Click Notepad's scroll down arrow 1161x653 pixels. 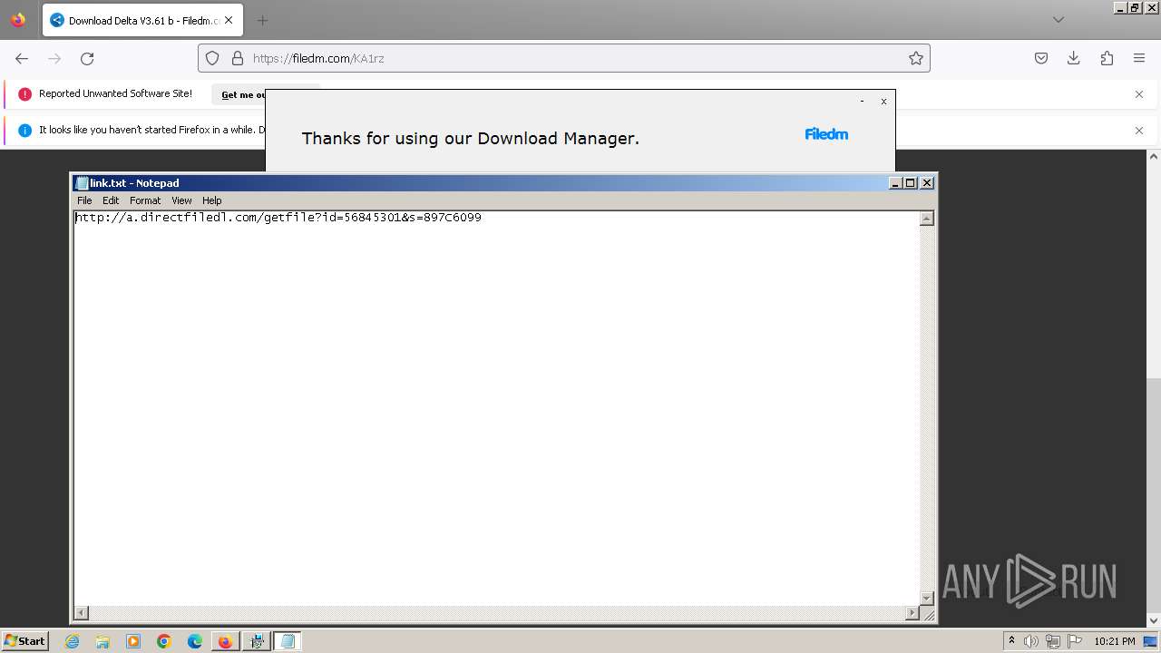pos(927,598)
